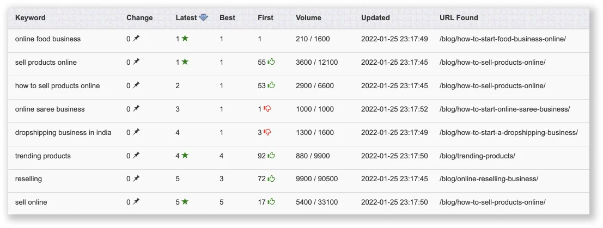Sort table by Keyword column header
The image size is (603, 228).
tap(31, 17)
